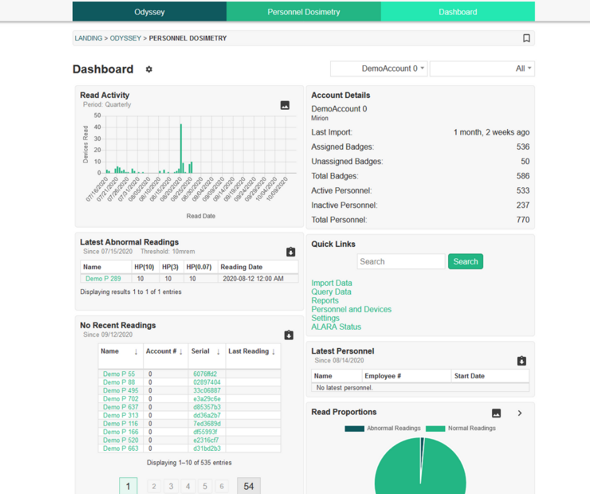The width and height of the screenshot is (590, 494).
Task: Download Latest Personnel data
Action: pos(521,361)
